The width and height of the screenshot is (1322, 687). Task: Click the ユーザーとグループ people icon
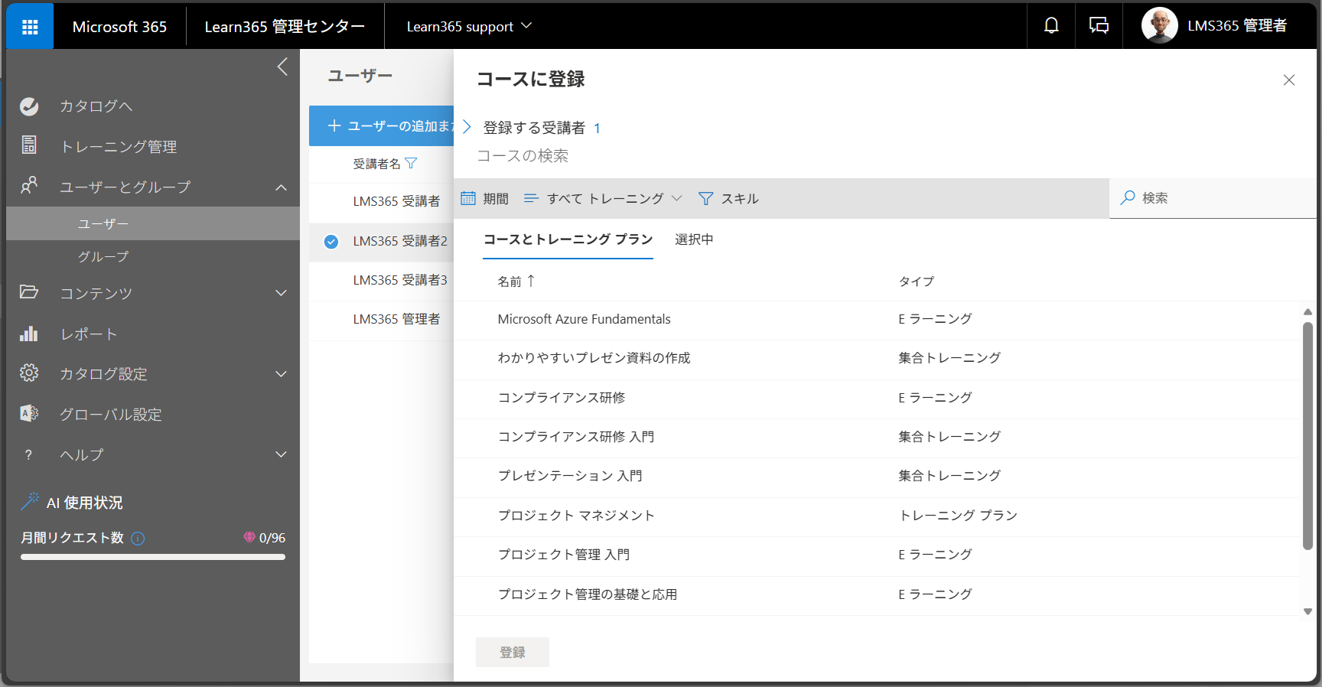coord(29,186)
